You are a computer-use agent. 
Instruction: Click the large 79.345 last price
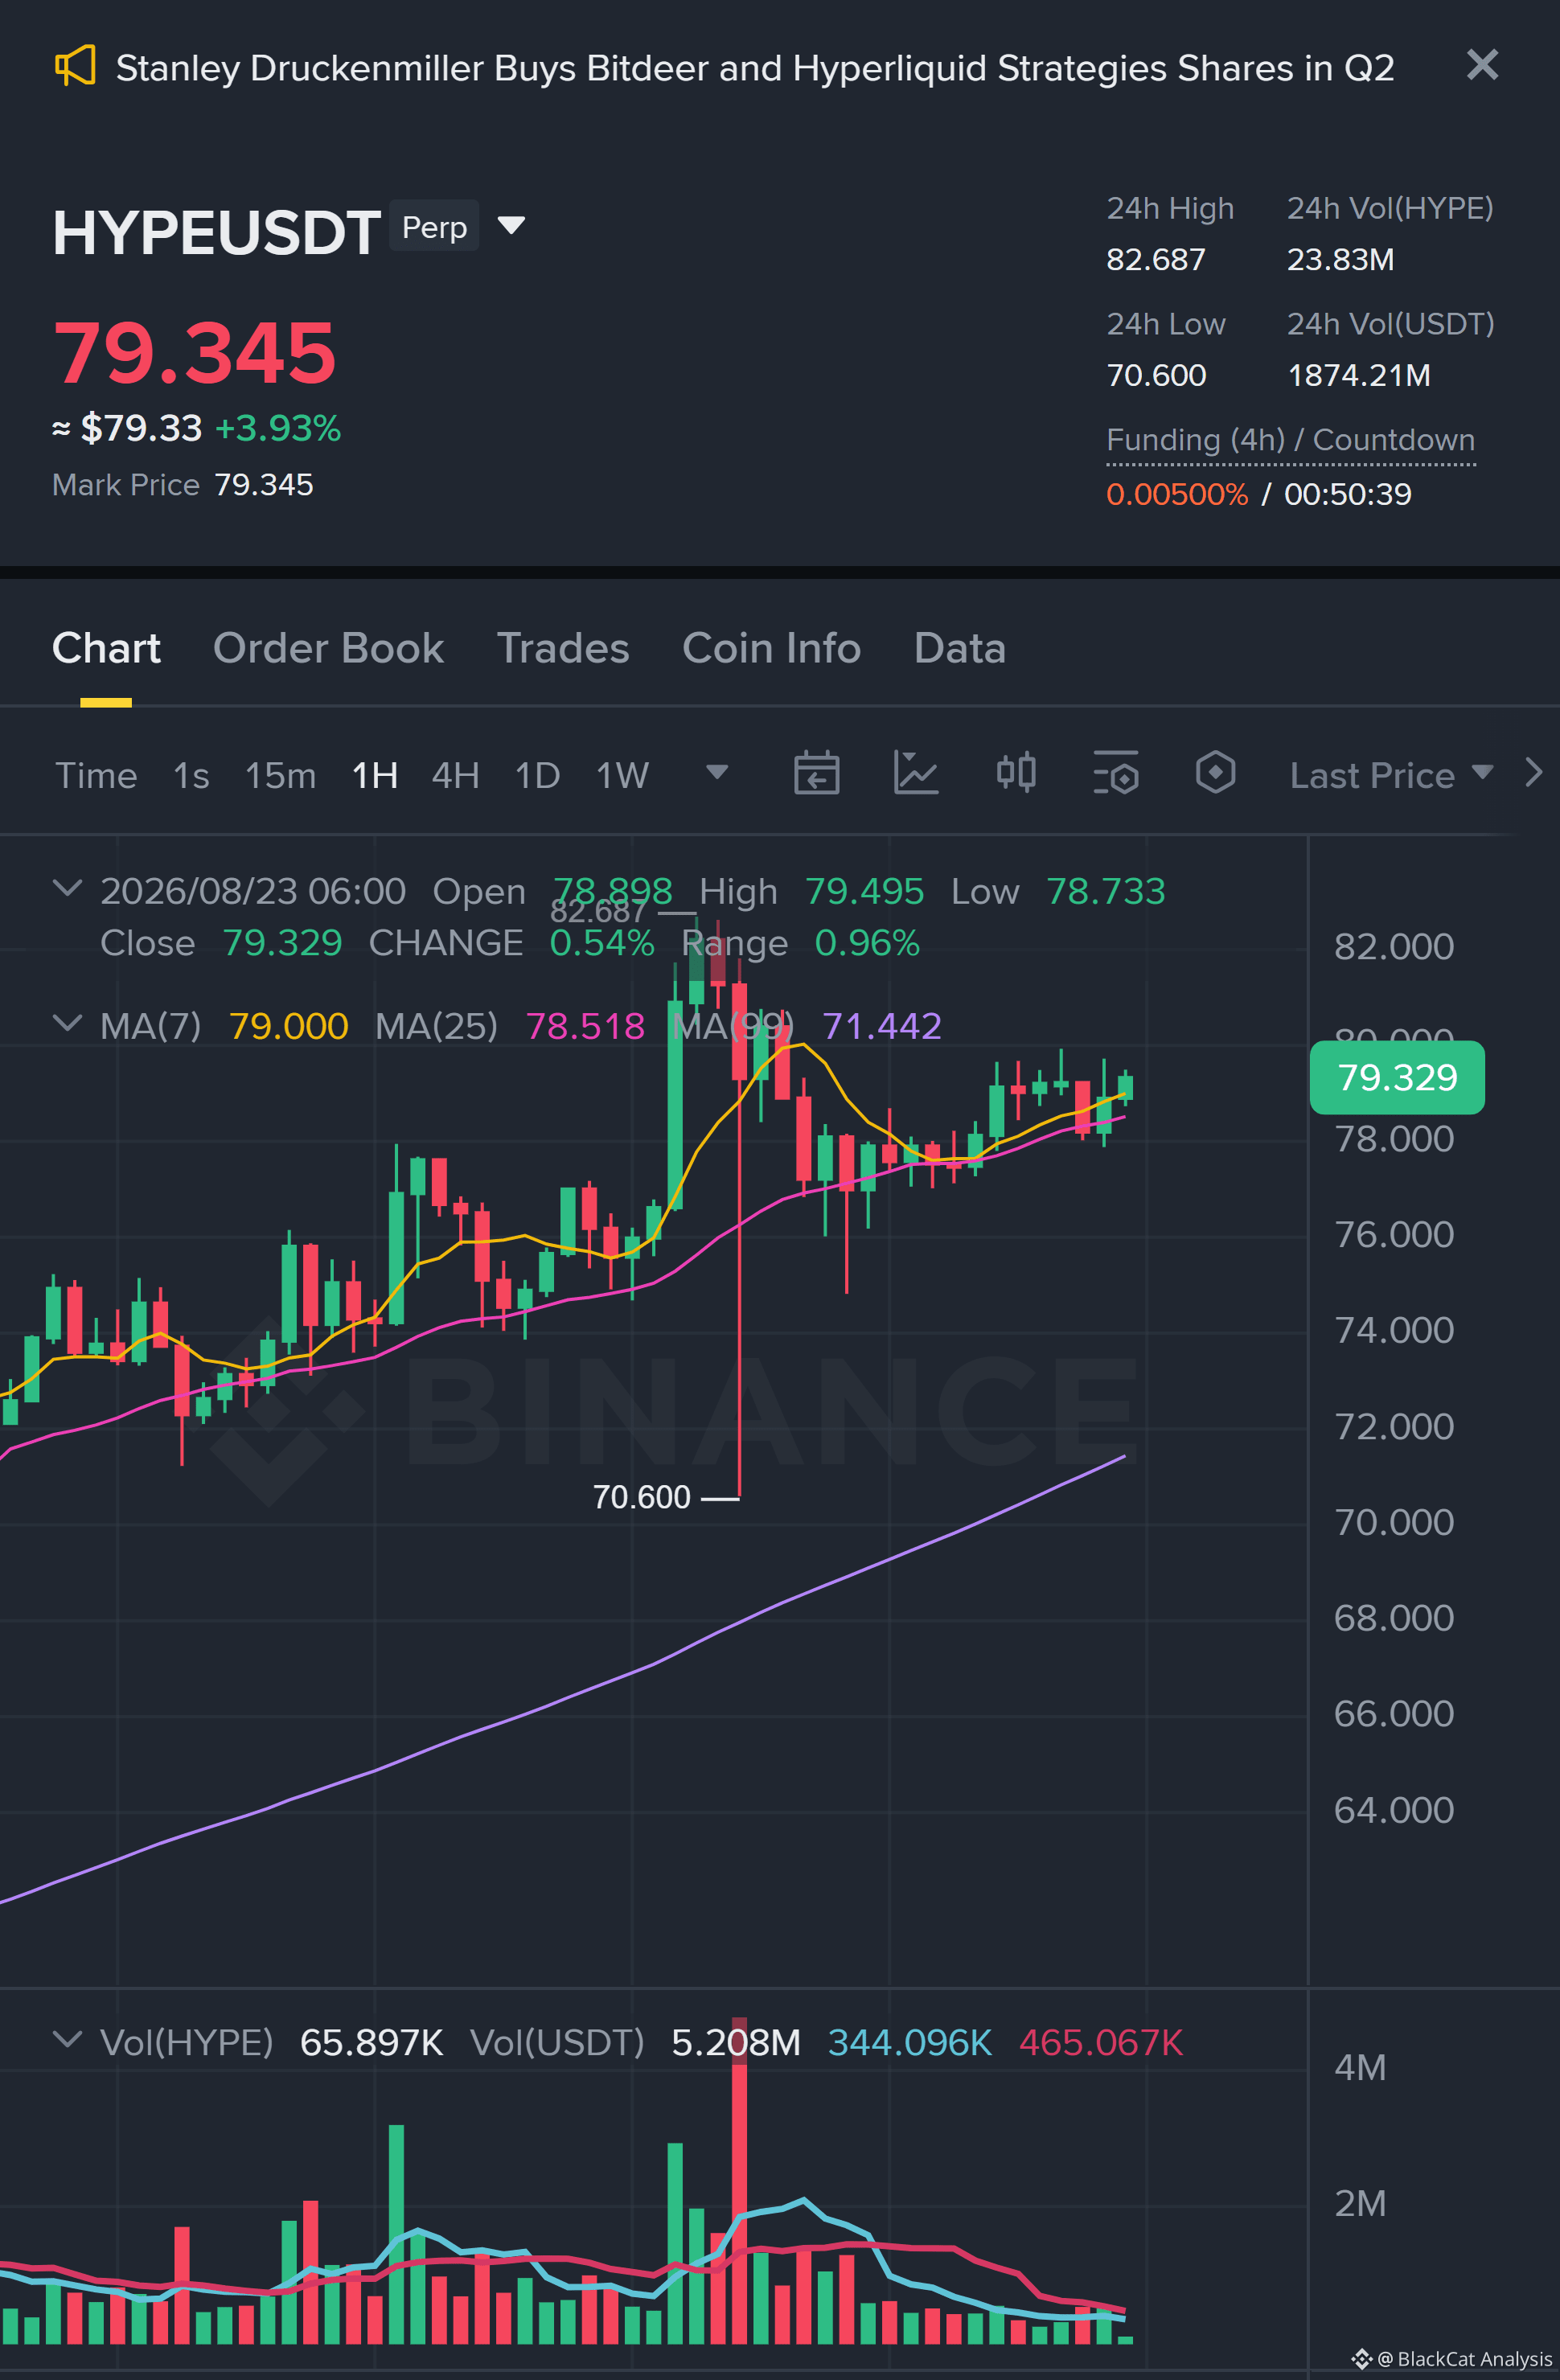tap(195, 353)
